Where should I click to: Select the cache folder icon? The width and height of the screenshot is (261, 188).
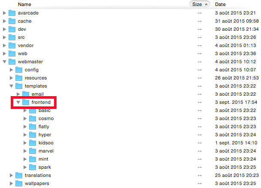click(12, 21)
